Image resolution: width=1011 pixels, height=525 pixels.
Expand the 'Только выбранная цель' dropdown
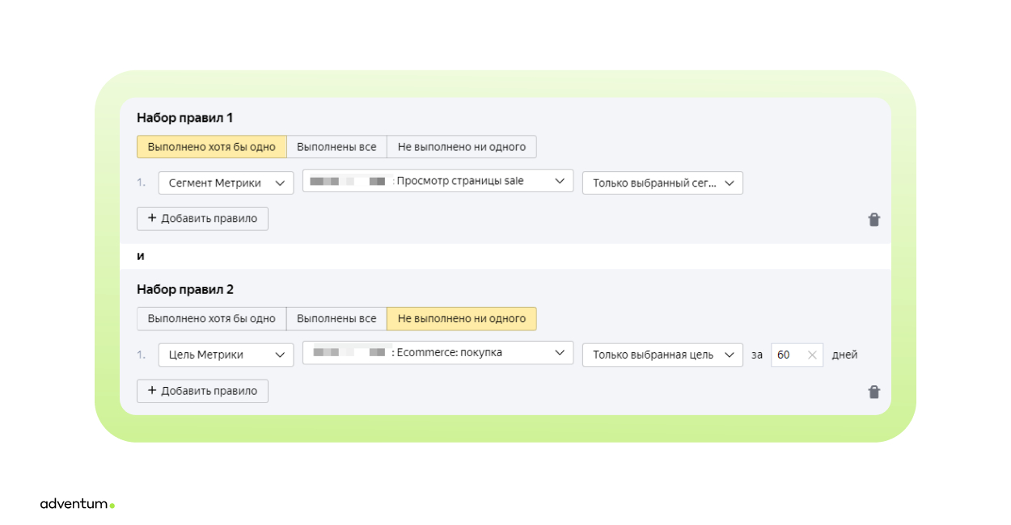coord(662,355)
